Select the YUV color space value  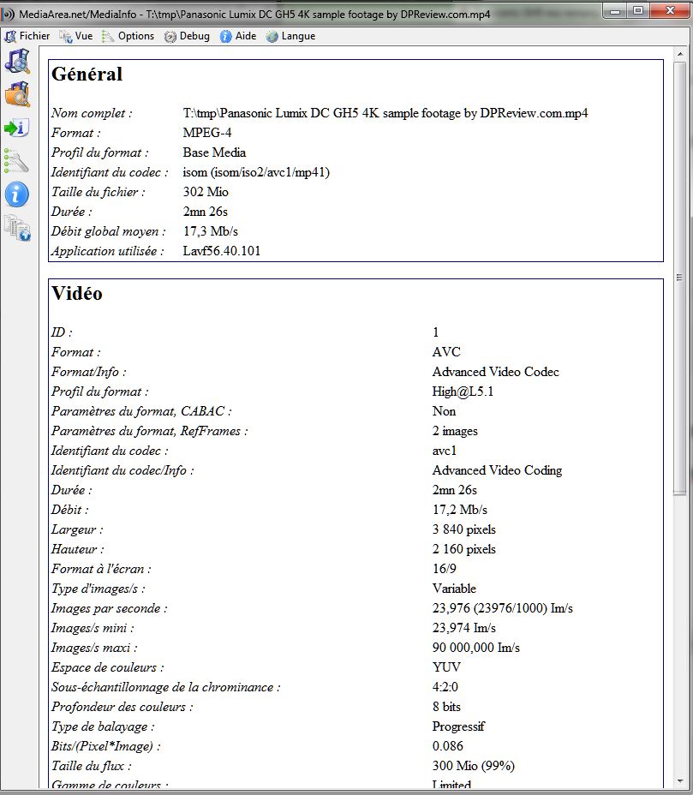[446, 667]
